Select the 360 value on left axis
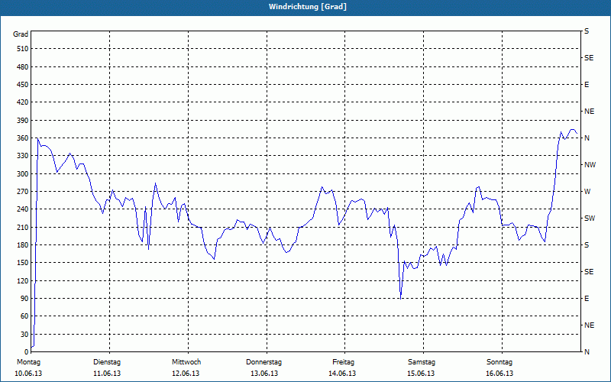Viewport: 611px width, 382px height. [22, 138]
